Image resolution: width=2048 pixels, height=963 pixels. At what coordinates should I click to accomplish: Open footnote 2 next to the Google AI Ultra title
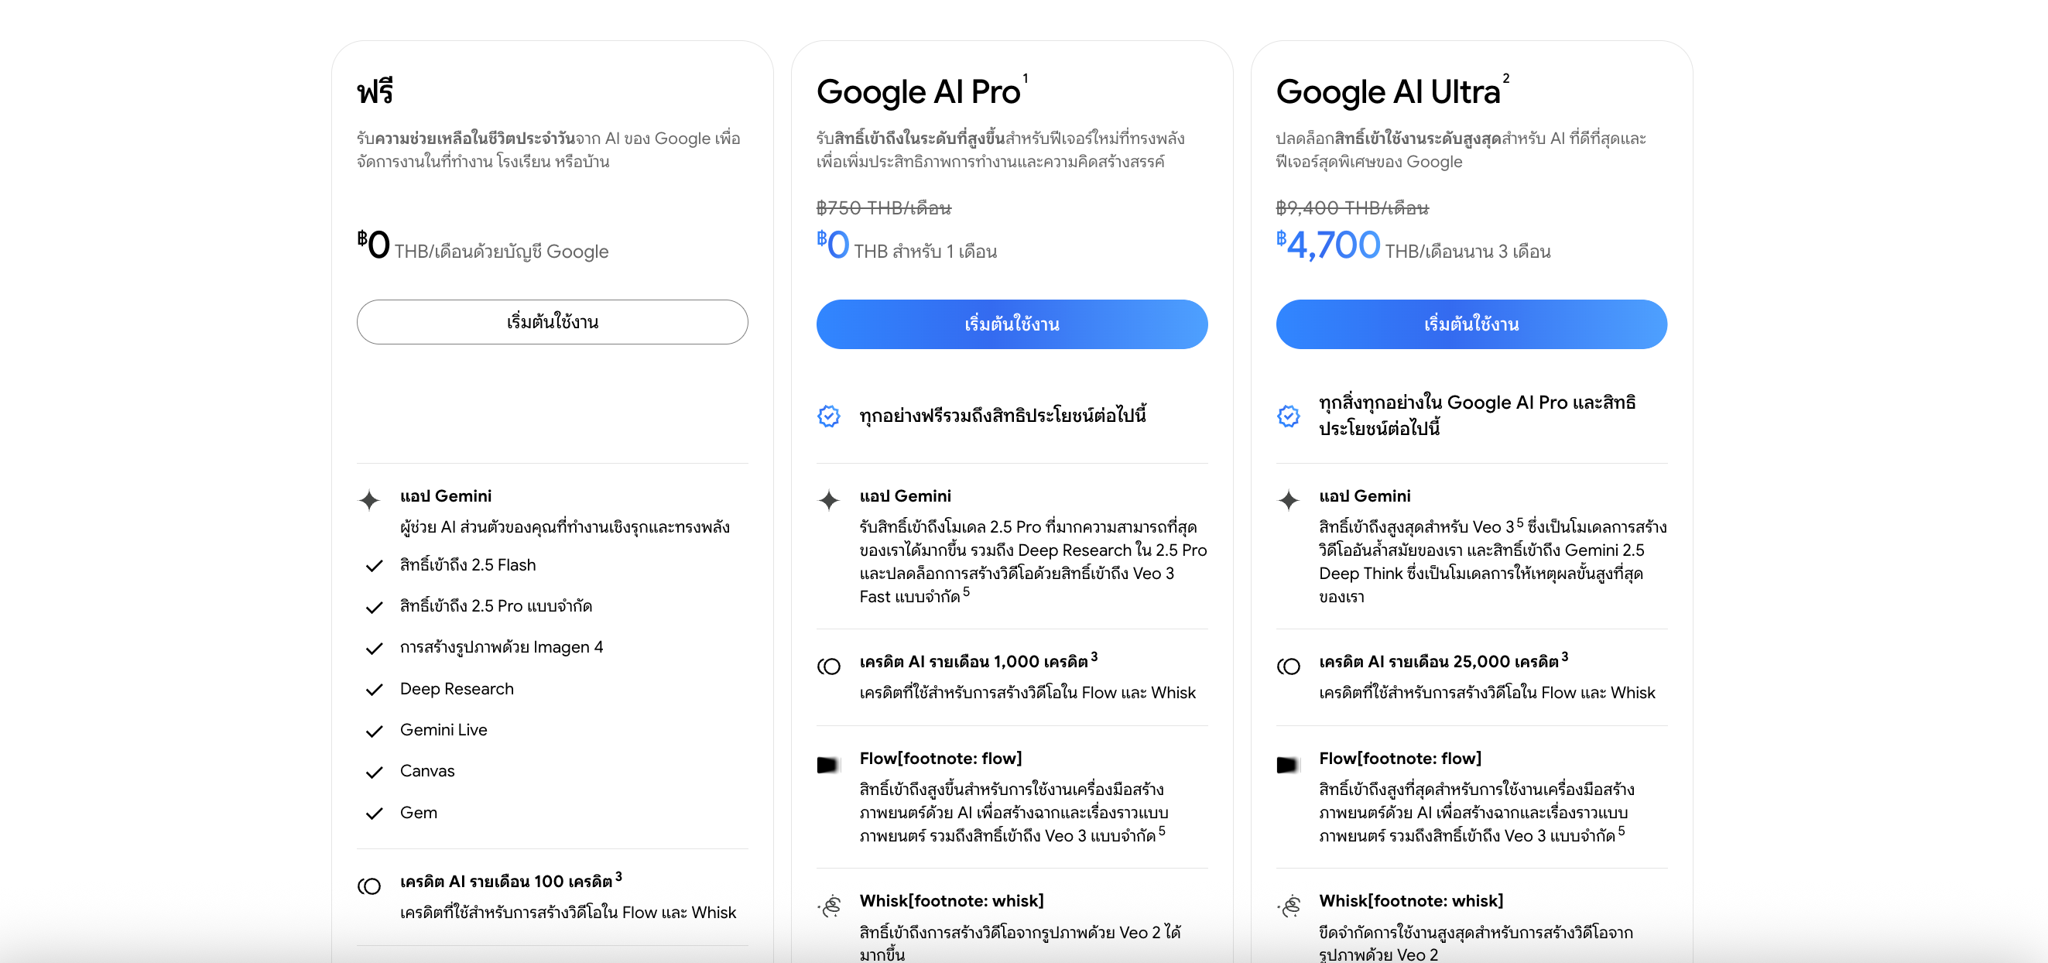tap(1505, 78)
